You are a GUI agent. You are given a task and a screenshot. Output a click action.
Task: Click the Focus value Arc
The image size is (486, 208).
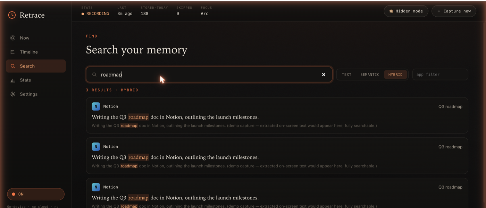[x=204, y=14]
